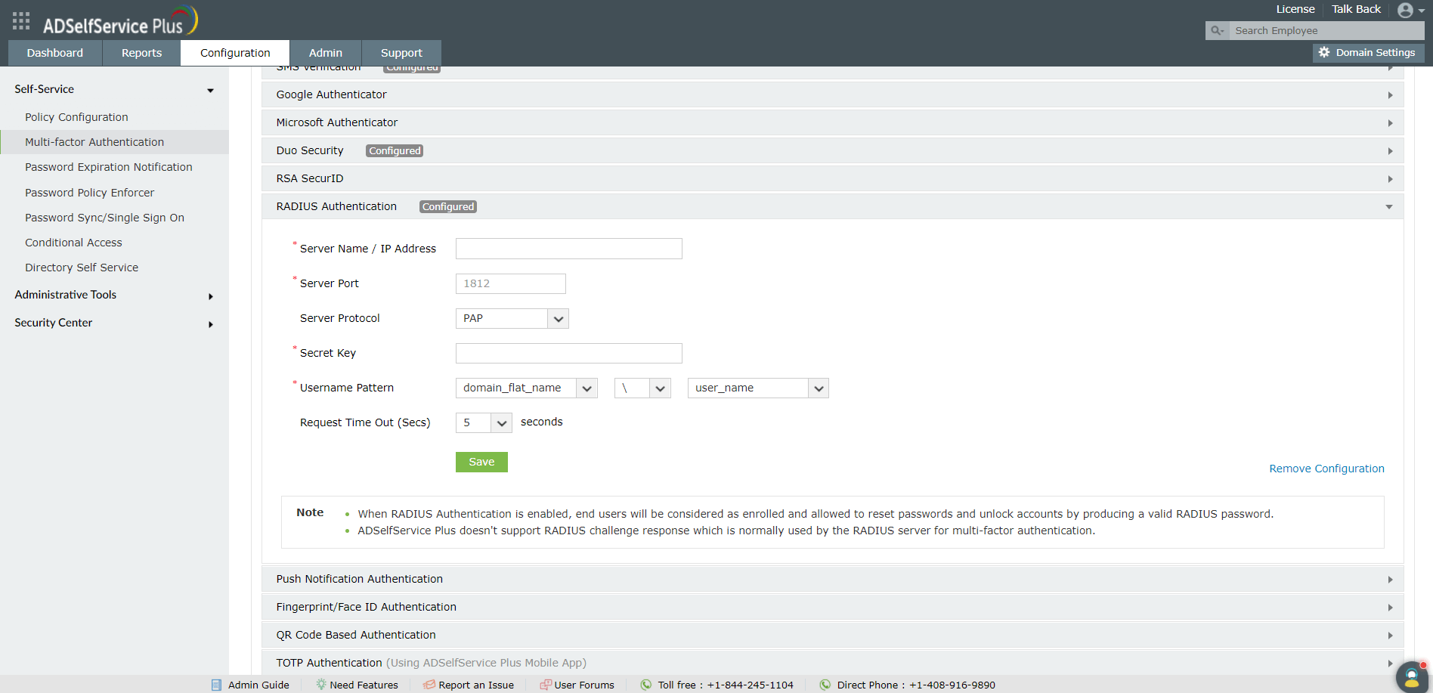Click the Need Features icon

[321, 685]
